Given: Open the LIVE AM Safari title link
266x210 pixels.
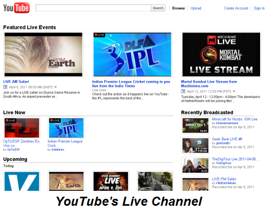Looking at the screenshot, I should [16, 82].
